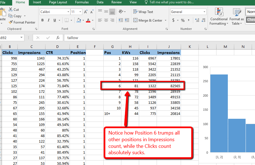Click the Tell me lightbulb icon
The image size is (255, 165).
[146, 2]
